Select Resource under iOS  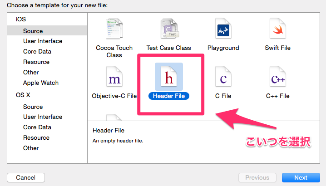pyautogui.click(x=36, y=62)
